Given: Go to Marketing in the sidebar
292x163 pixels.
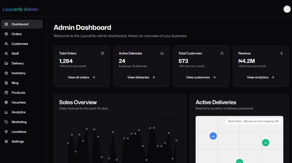Looking at the screenshot, I should (22, 122).
